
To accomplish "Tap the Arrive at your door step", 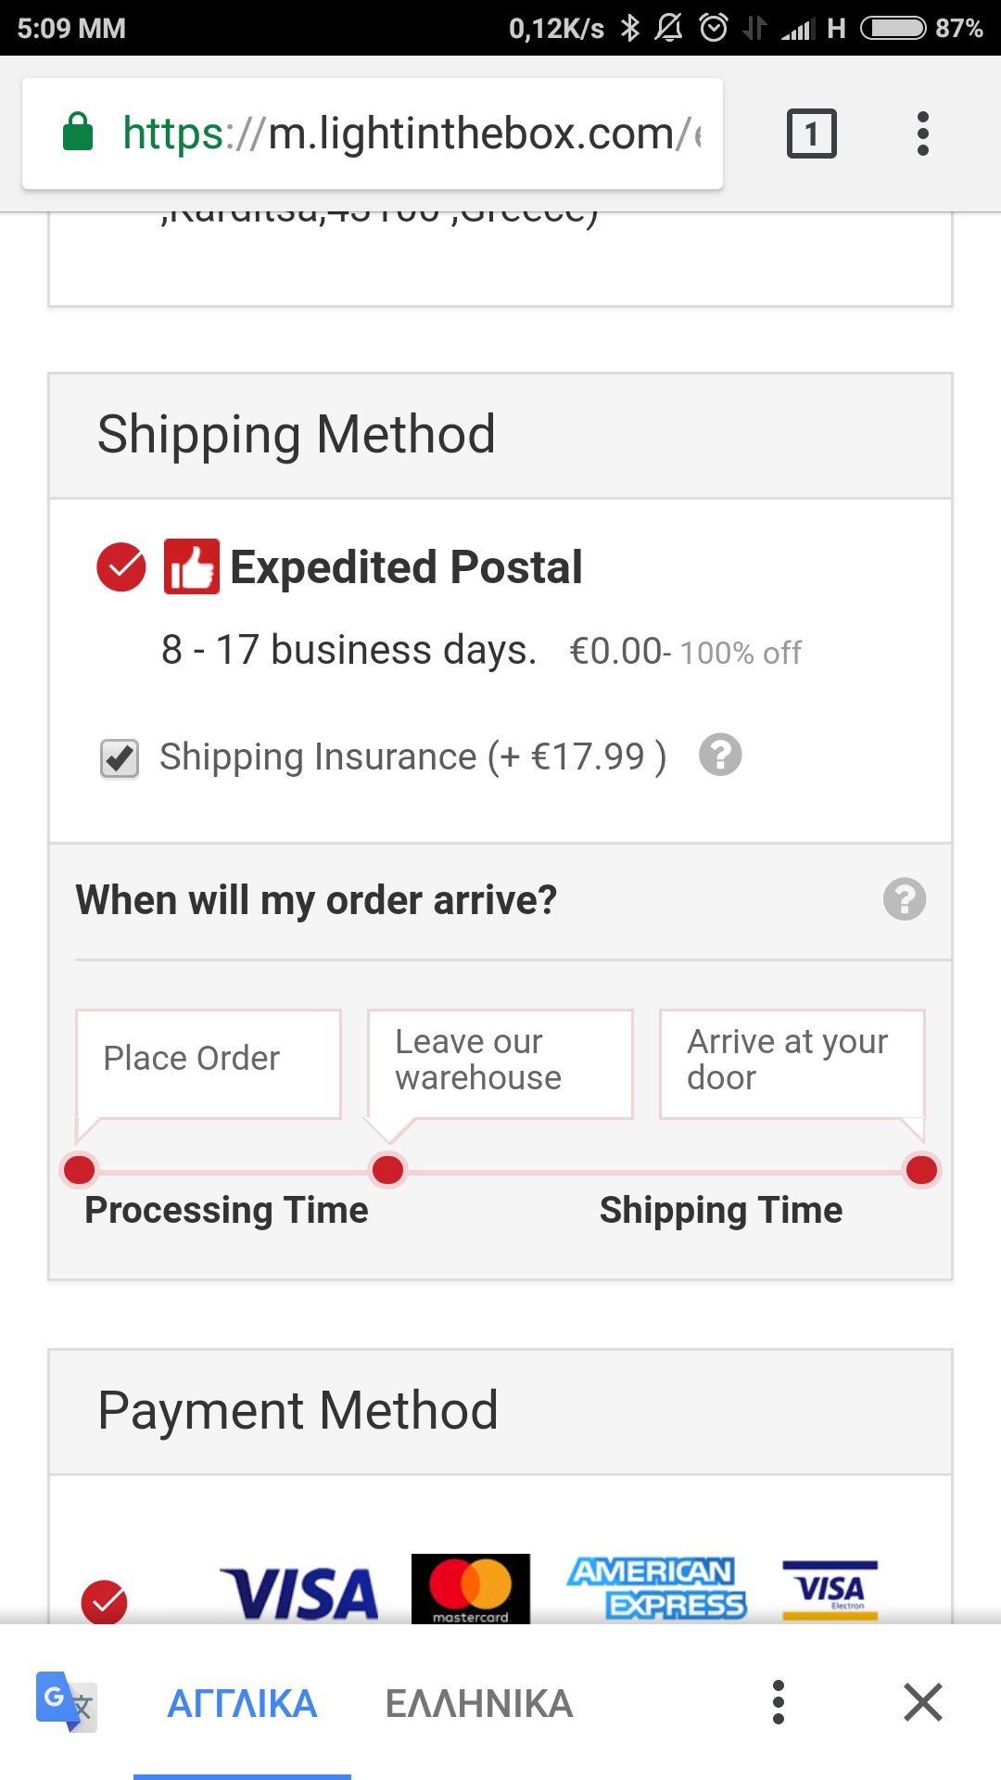I will click(792, 1062).
